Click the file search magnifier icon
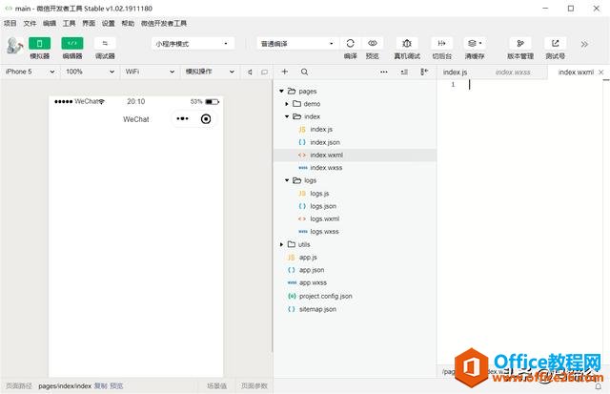Image resolution: width=610 pixels, height=394 pixels. pyautogui.click(x=305, y=72)
